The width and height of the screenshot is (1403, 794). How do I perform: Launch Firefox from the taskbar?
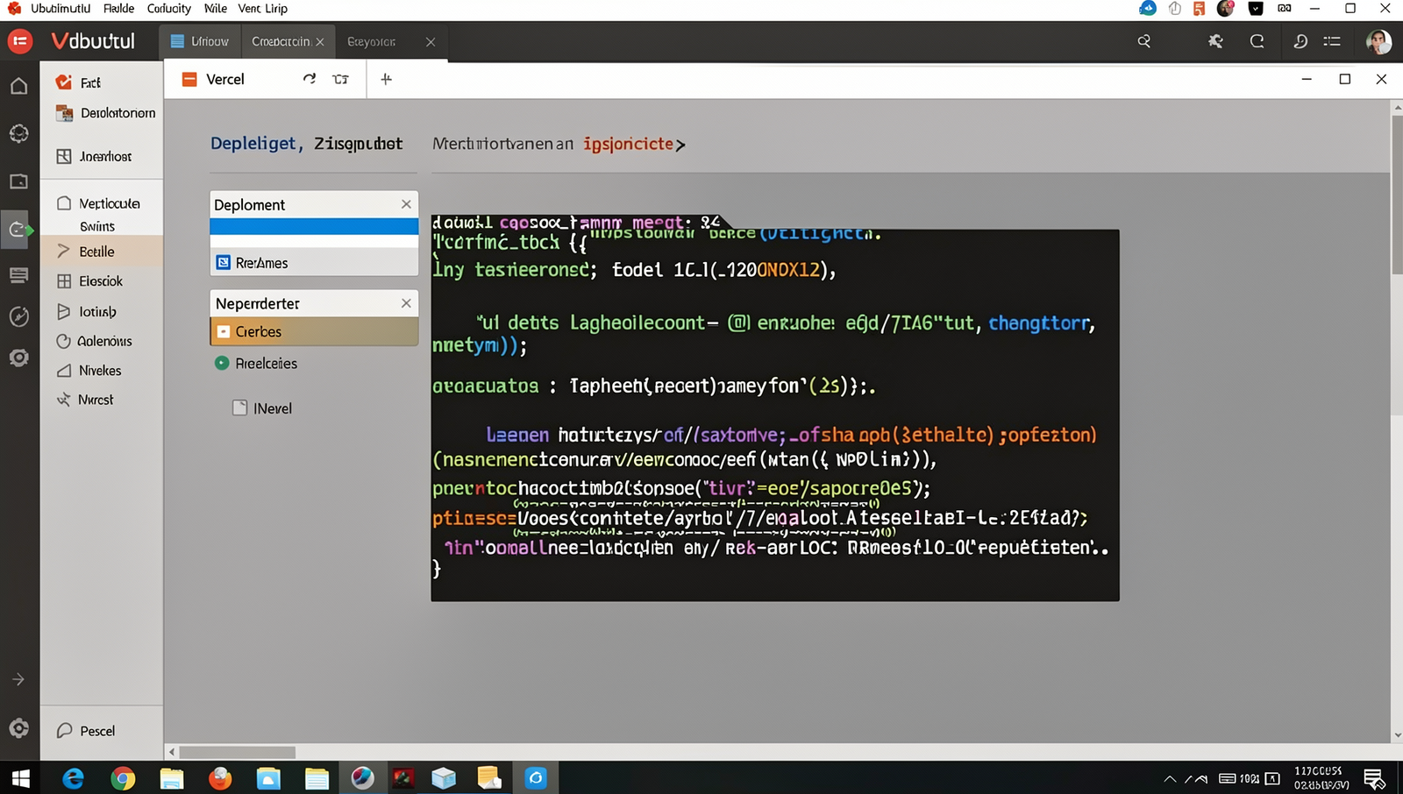[x=220, y=777]
